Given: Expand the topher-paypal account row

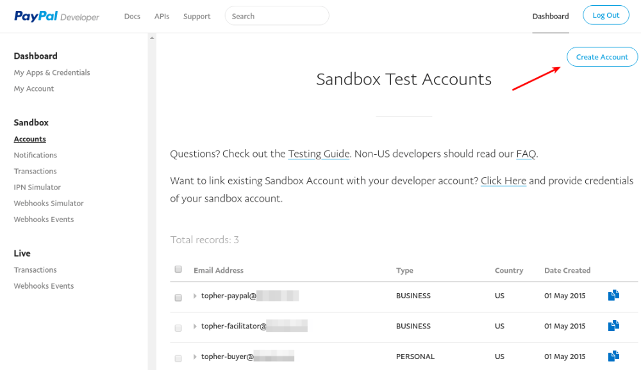Looking at the screenshot, I should 195,296.
